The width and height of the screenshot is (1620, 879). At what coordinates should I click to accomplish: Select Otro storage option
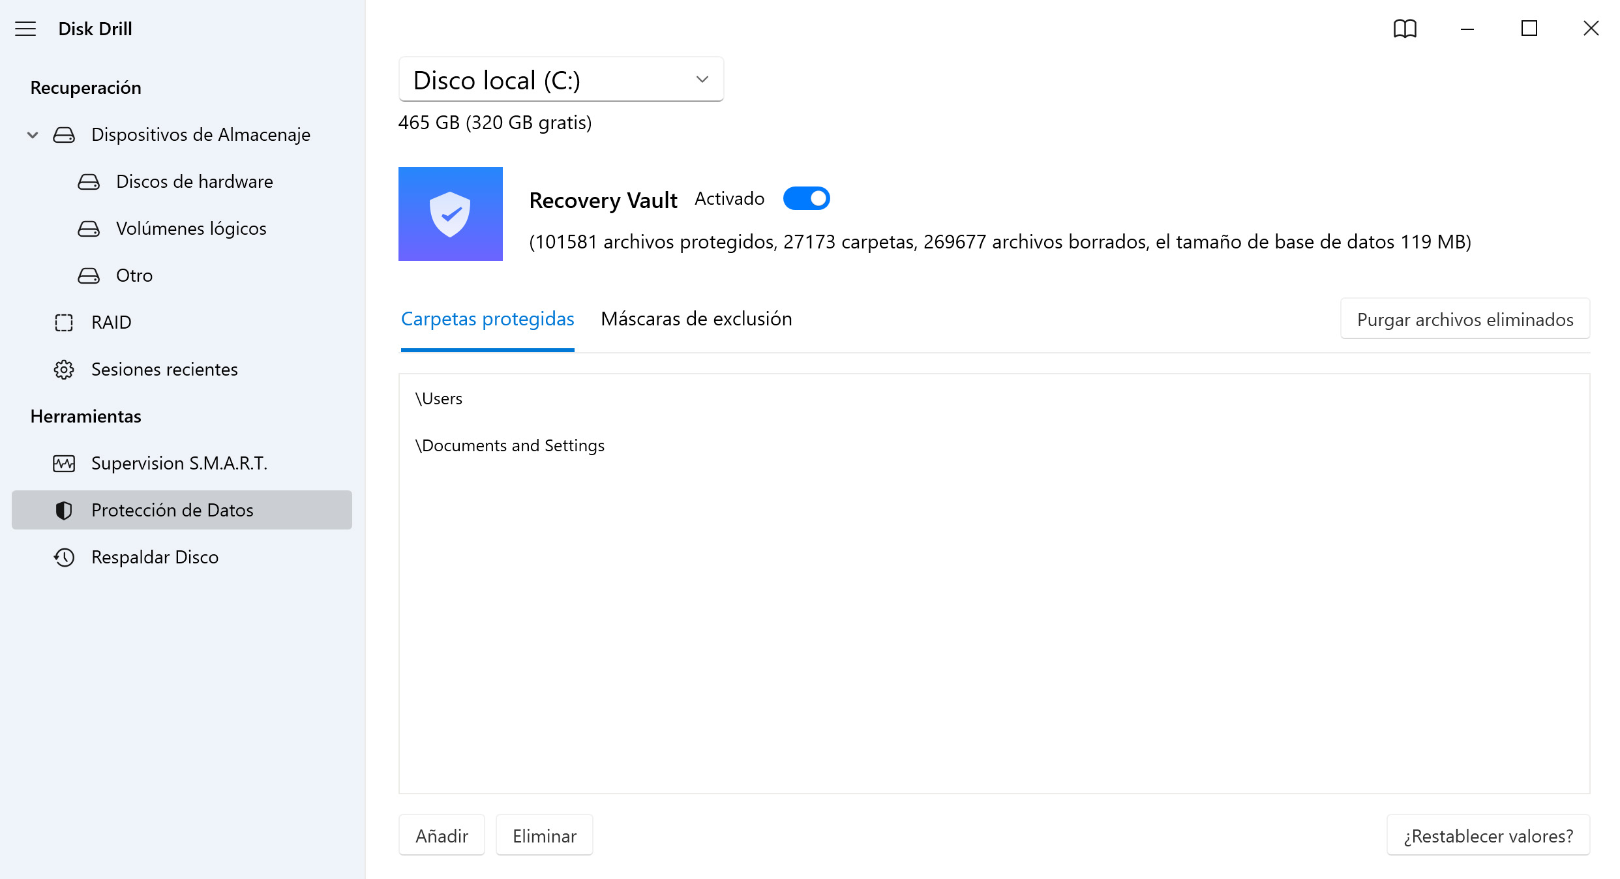click(x=133, y=275)
